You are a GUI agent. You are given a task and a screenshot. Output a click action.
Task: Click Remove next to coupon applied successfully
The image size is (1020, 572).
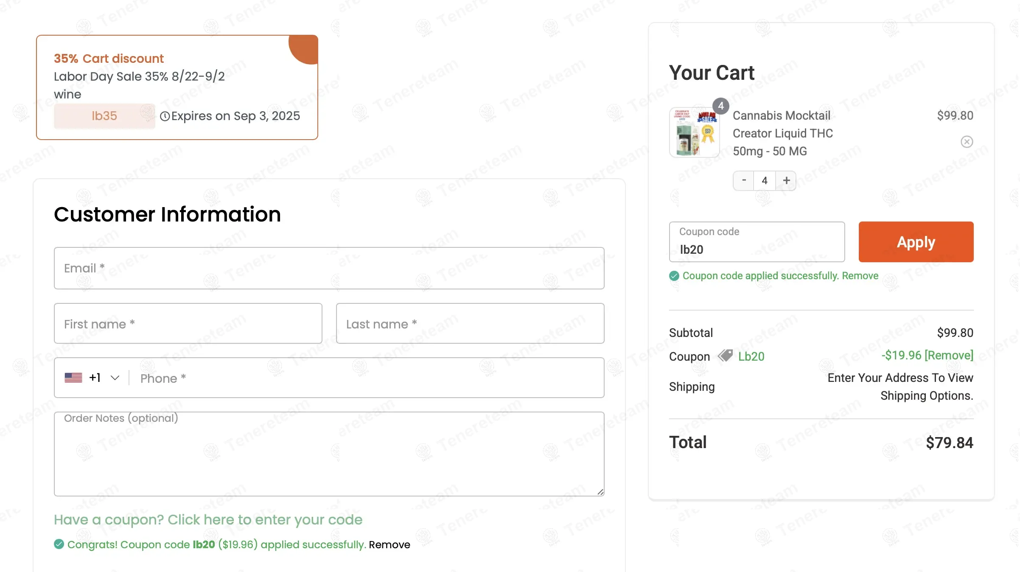tap(860, 276)
